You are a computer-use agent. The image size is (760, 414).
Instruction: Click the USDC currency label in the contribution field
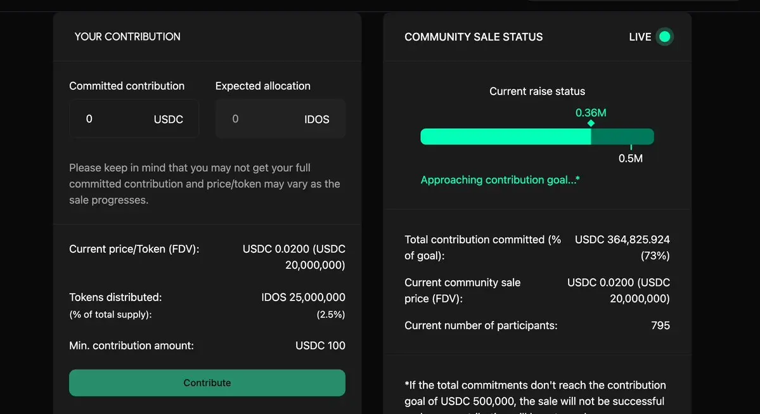point(168,119)
